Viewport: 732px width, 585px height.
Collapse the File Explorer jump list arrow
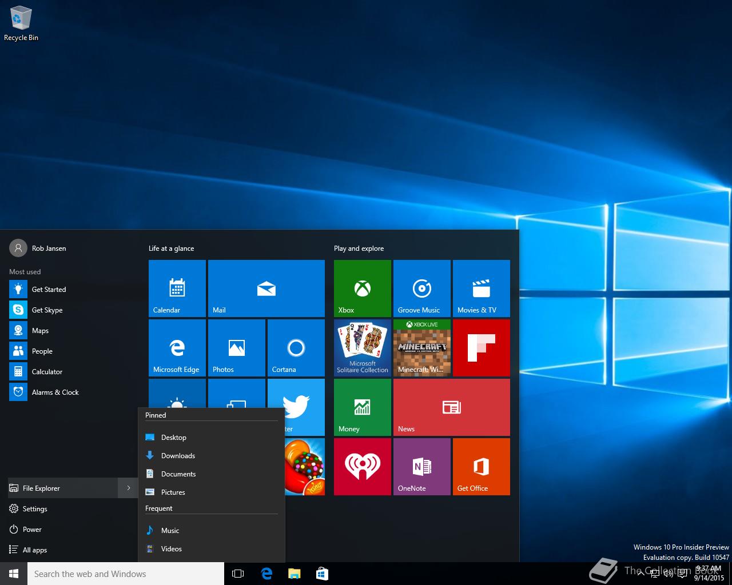[x=129, y=488]
